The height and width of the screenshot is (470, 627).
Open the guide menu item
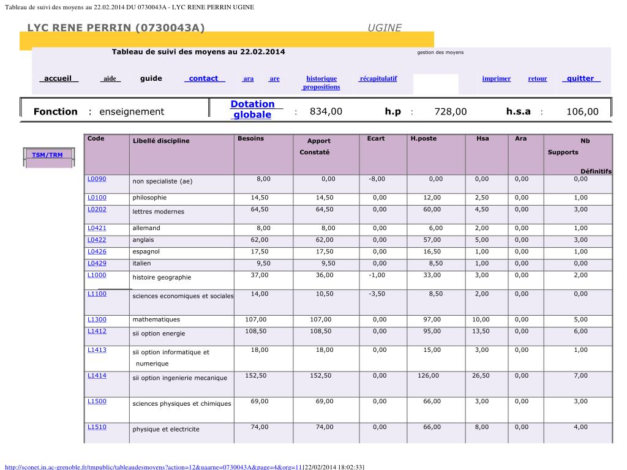click(x=151, y=78)
